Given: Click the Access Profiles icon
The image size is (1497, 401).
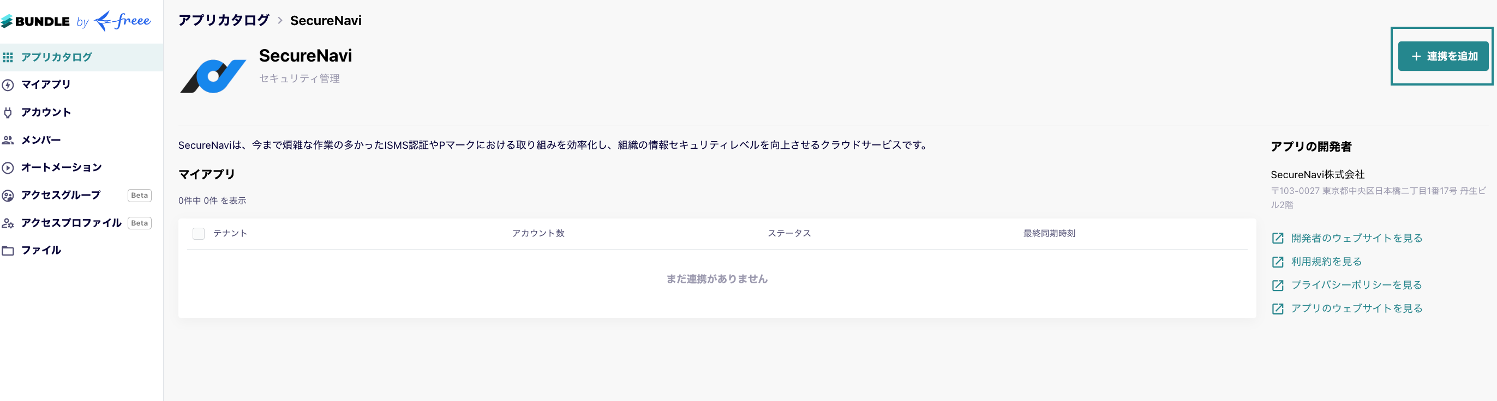Looking at the screenshot, I should coord(8,223).
